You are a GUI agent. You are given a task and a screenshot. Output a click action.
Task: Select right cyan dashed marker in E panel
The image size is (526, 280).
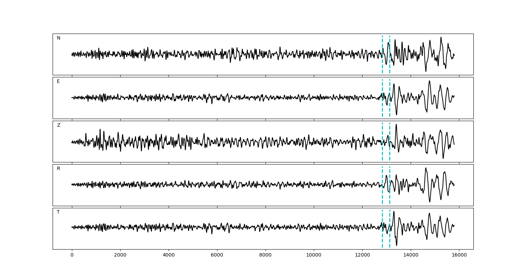pyautogui.click(x=390, y=87)
